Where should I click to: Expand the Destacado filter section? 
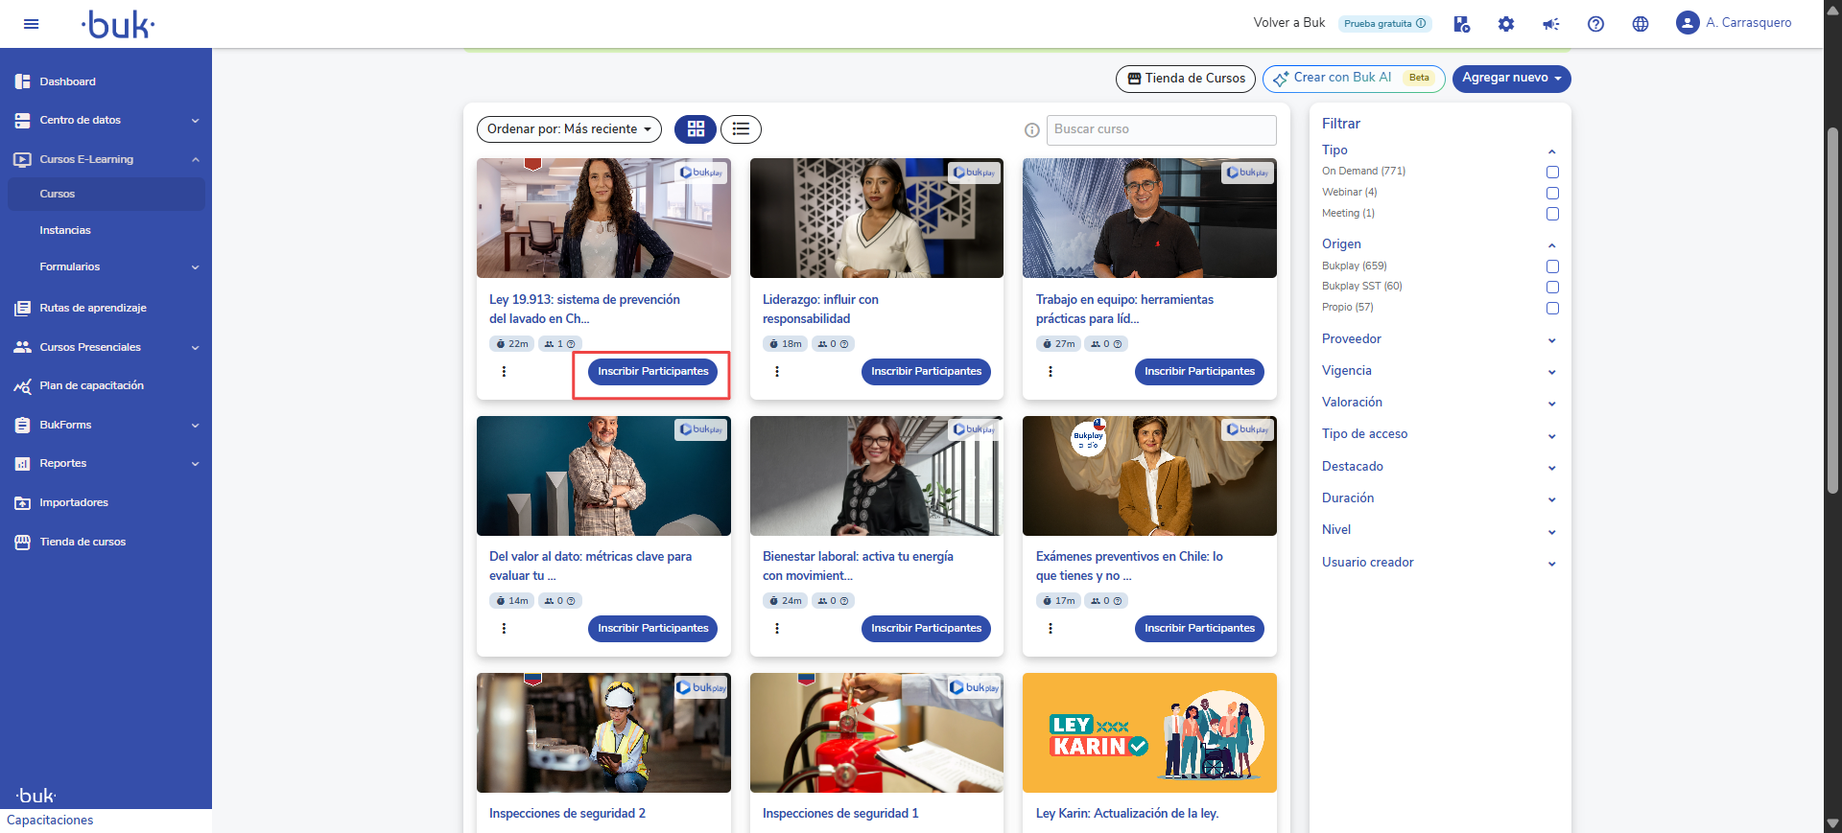[x=1551, y=468]
